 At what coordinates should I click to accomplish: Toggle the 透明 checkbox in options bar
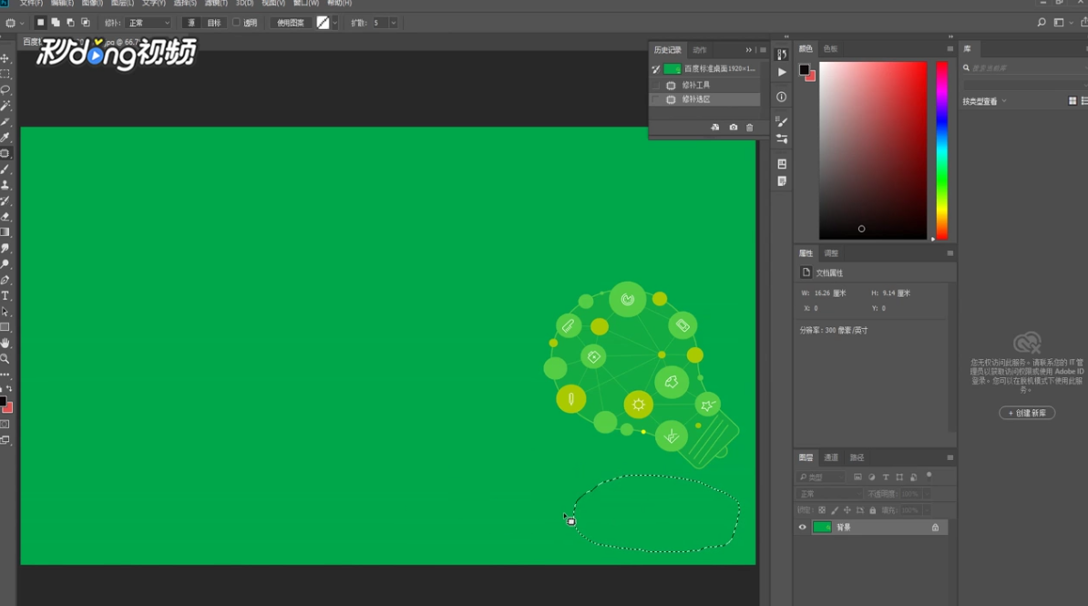[237, 23]
